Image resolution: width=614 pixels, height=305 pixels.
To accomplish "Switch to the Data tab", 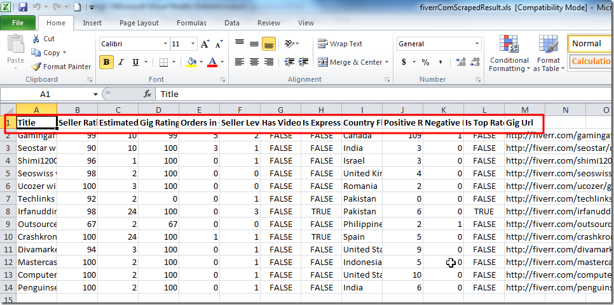I will click(x=232, y=23).
